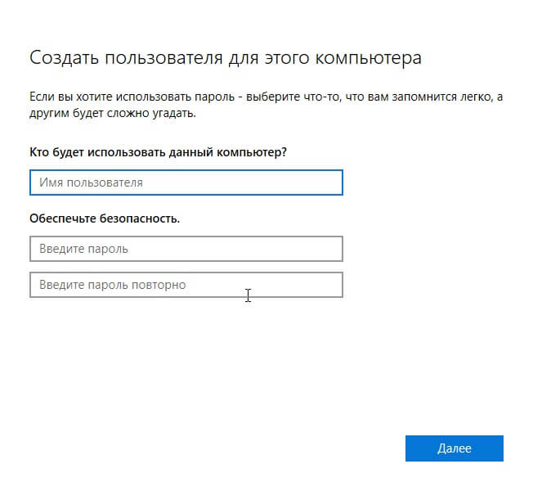Click the word компьютера in the title
The width and height of the screenshot is (533, 491).
(368, 59)
